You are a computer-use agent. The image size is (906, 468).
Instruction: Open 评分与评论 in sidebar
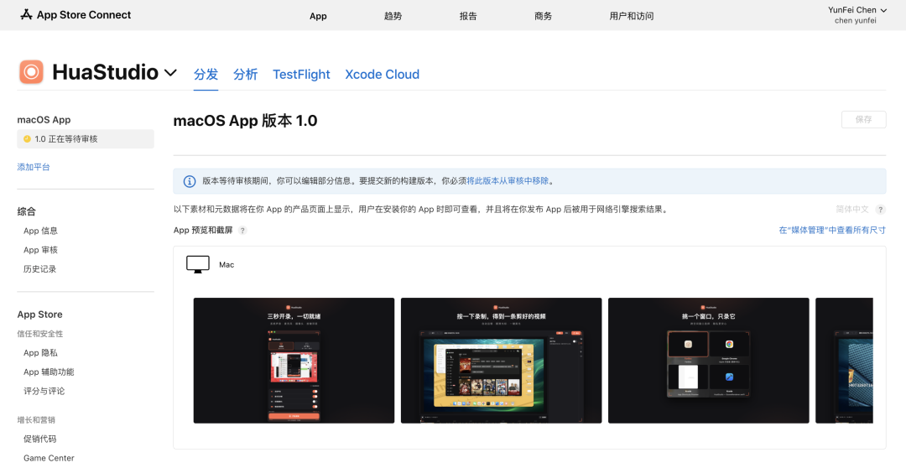(44, 391)
